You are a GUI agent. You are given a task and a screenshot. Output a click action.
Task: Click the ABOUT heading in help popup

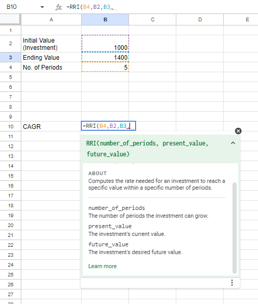click(97, 173)
